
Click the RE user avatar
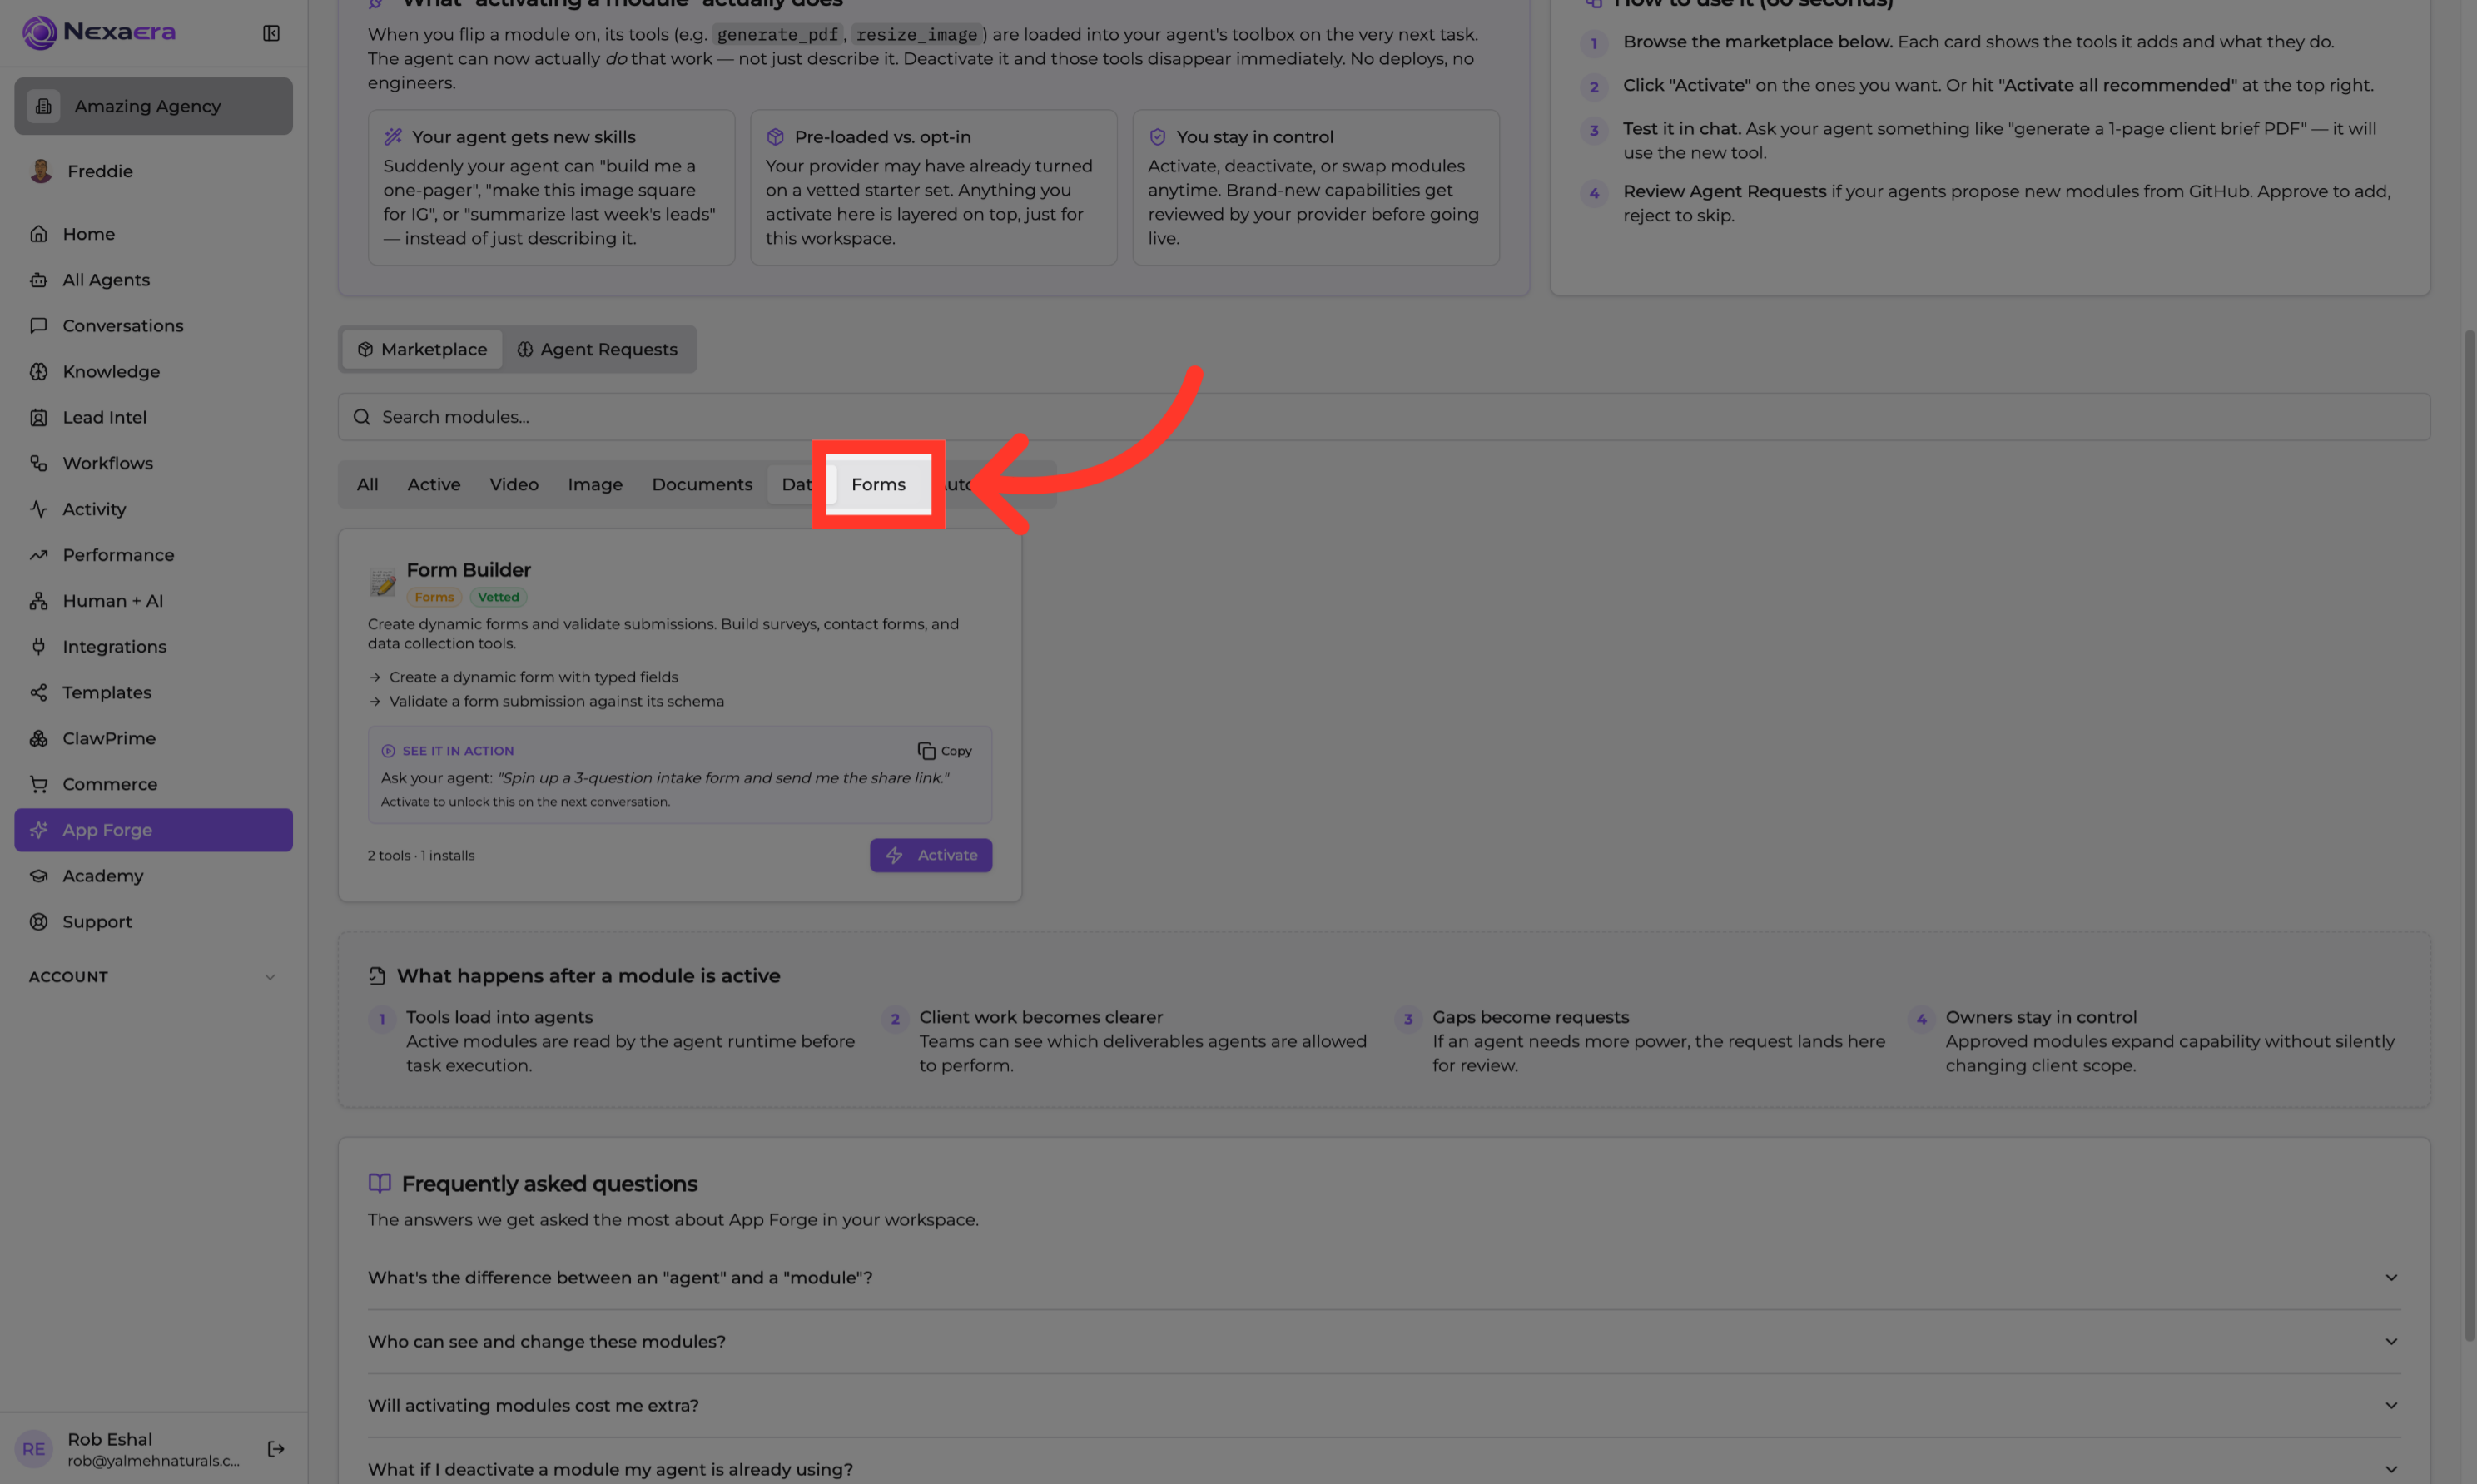[x=34, y=1449]
